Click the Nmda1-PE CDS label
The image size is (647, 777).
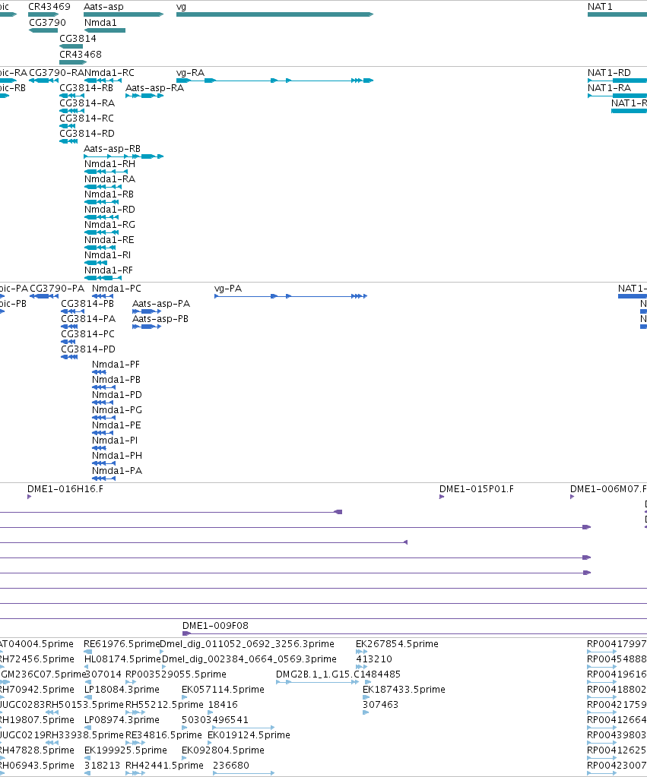pyautogui.click(x=116, y=425)
